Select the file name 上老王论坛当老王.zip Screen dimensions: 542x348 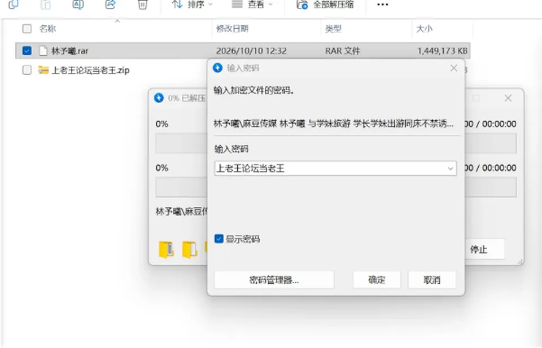click(90, 71)
